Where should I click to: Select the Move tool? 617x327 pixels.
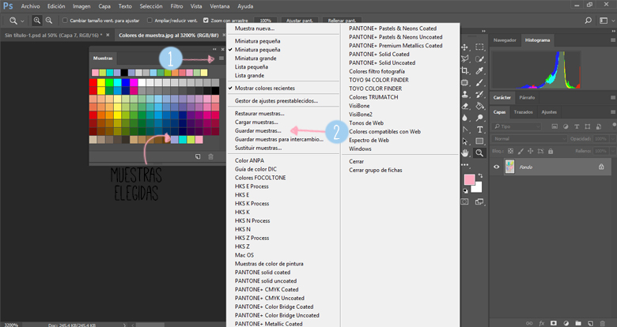pos(464,47)
